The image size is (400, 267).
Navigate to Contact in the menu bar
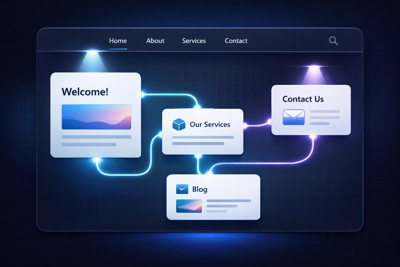click(236, 41)
